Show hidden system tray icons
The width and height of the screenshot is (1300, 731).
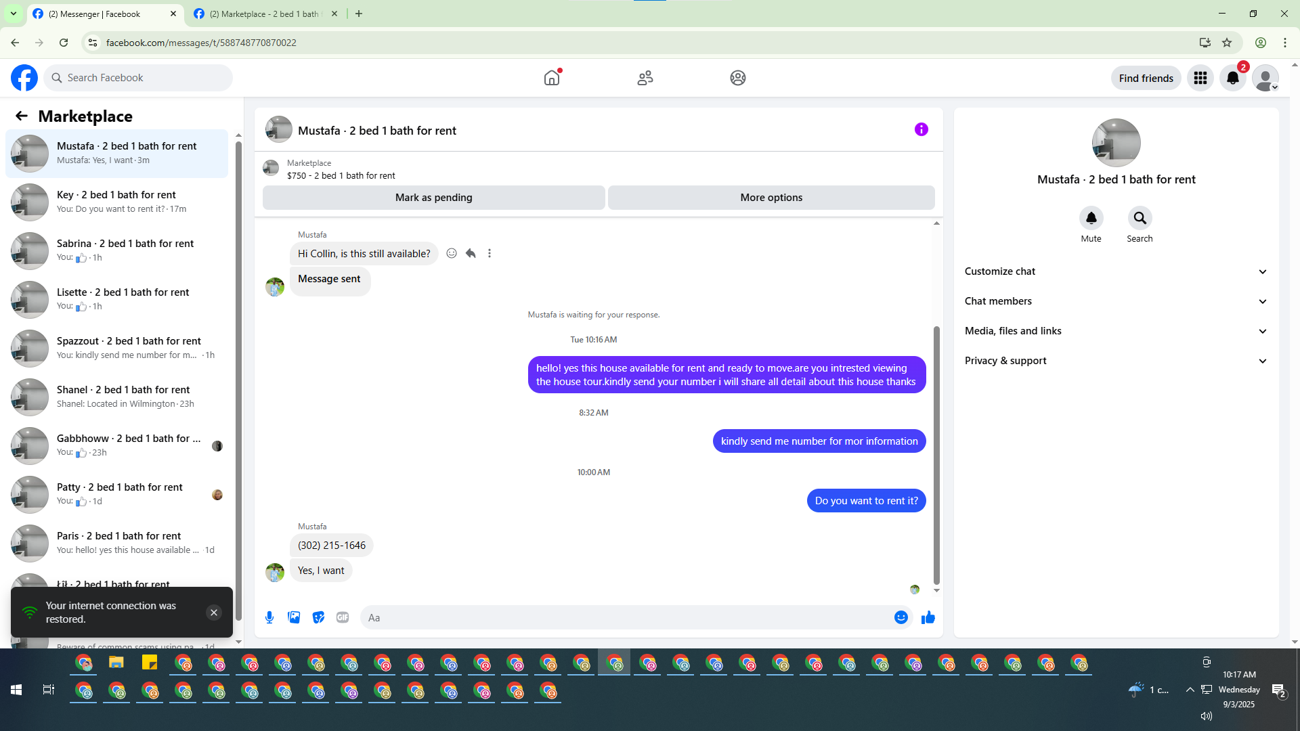(x=1190, y=690)
